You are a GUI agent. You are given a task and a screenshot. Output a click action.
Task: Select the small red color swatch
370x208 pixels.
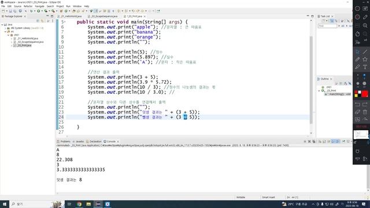[356, 92]
